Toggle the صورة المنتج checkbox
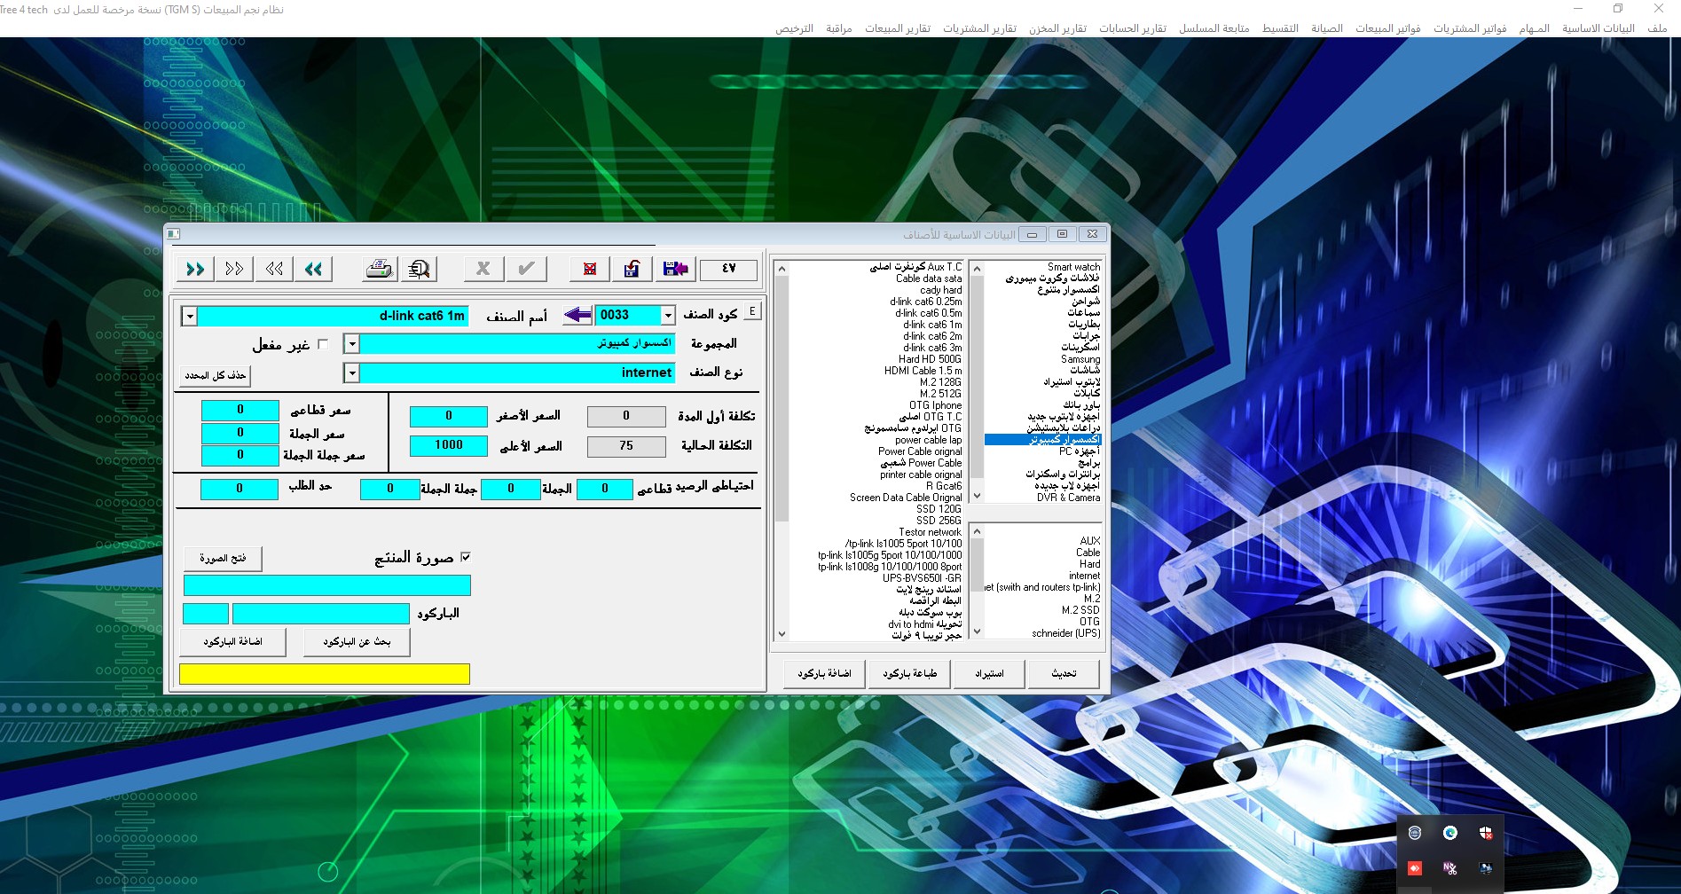The image size is (1681, 894). point(466,557)
